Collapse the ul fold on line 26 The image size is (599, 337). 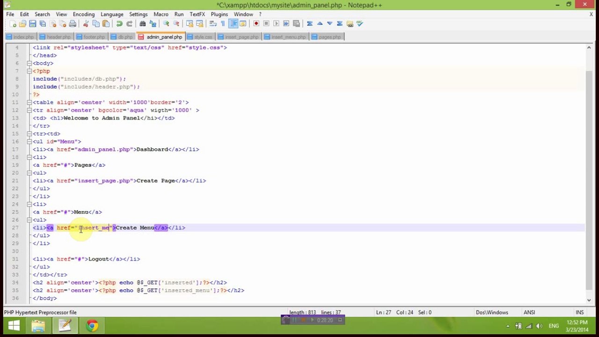click(x=29, y=220)
